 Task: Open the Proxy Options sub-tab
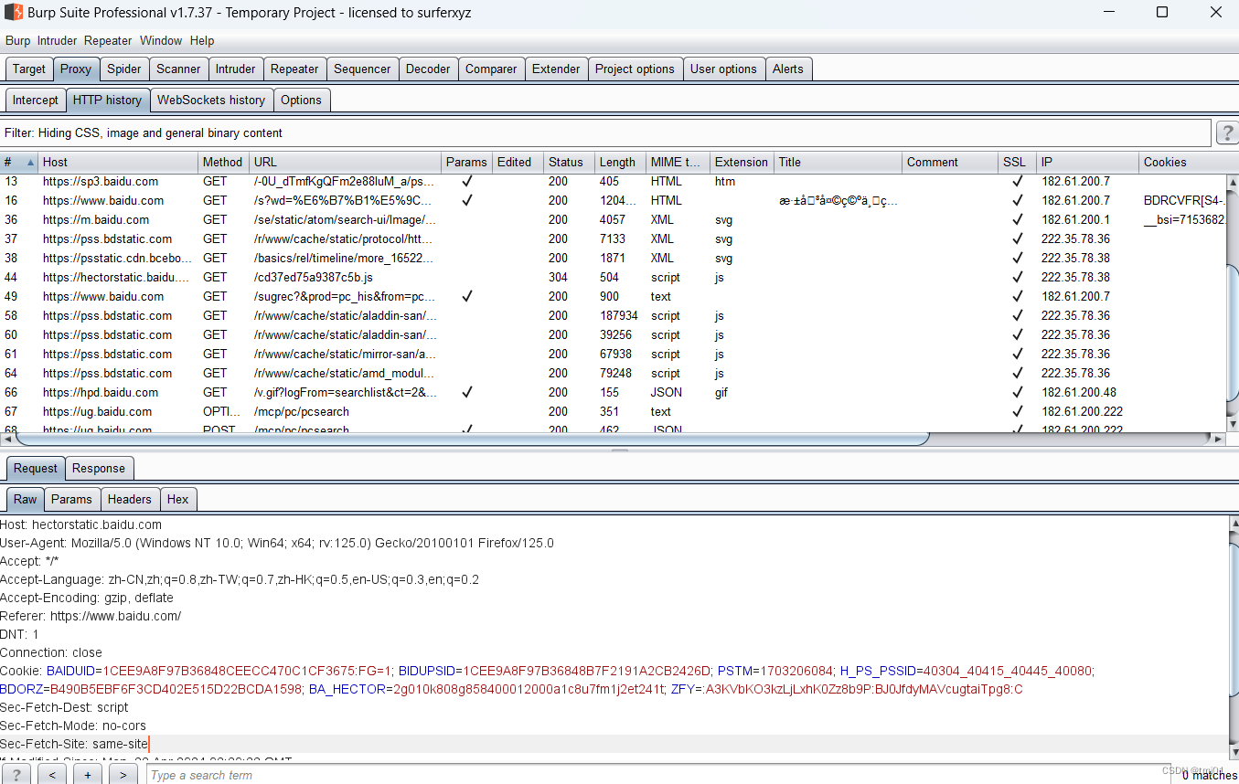pyautogui.click(x=302, y=100)
